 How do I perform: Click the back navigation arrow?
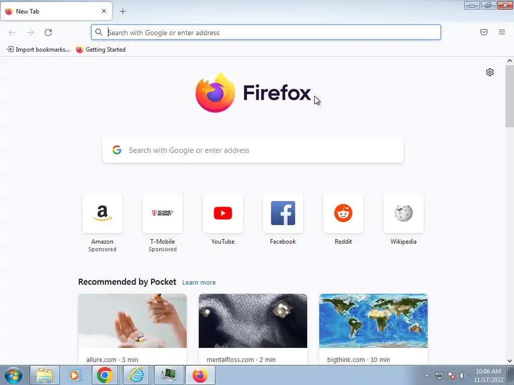click(x=12, y=33)
